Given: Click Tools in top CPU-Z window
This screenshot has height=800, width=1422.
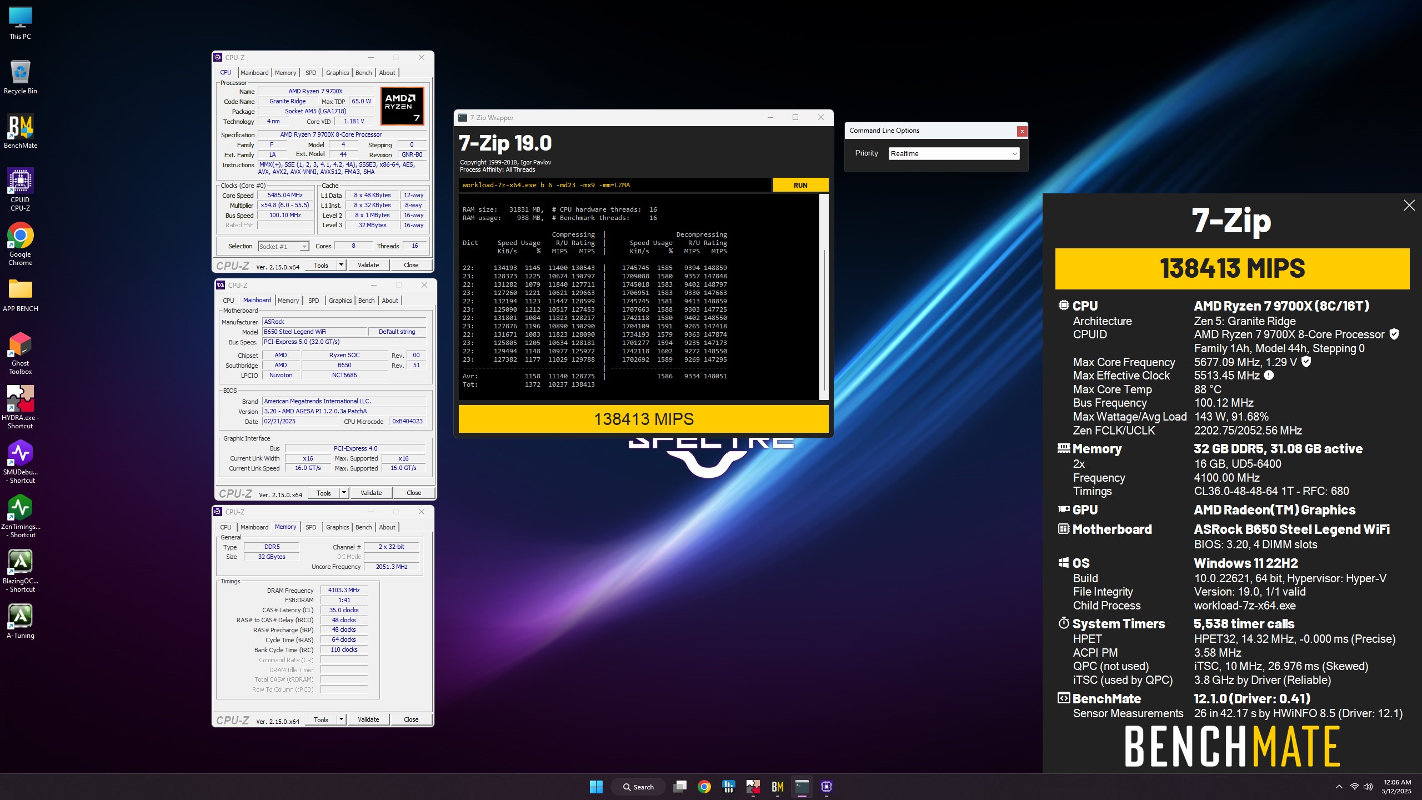Looking at the screenshot, I should point(321,265).
